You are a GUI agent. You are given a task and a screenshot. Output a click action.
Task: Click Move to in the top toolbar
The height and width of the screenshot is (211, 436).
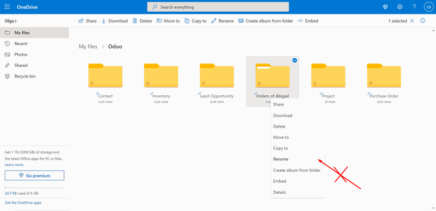tap(168, 21)
